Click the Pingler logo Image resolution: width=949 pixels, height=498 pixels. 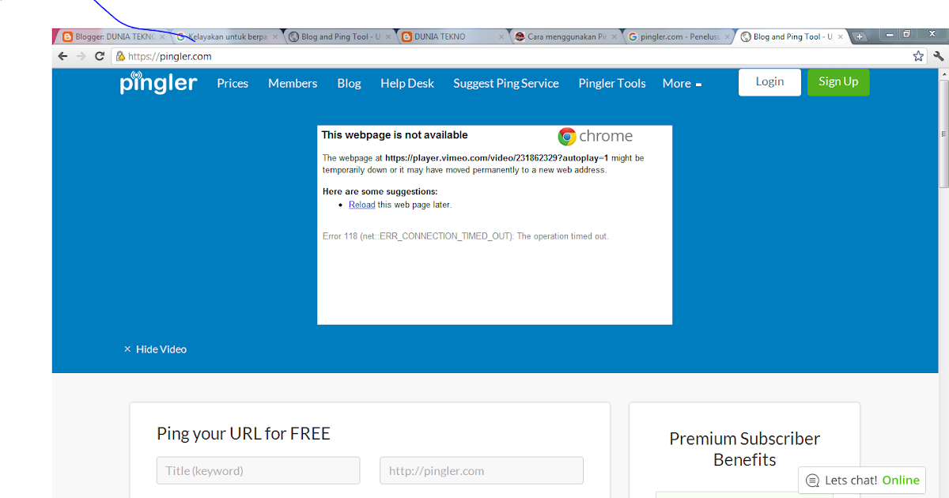158,82
